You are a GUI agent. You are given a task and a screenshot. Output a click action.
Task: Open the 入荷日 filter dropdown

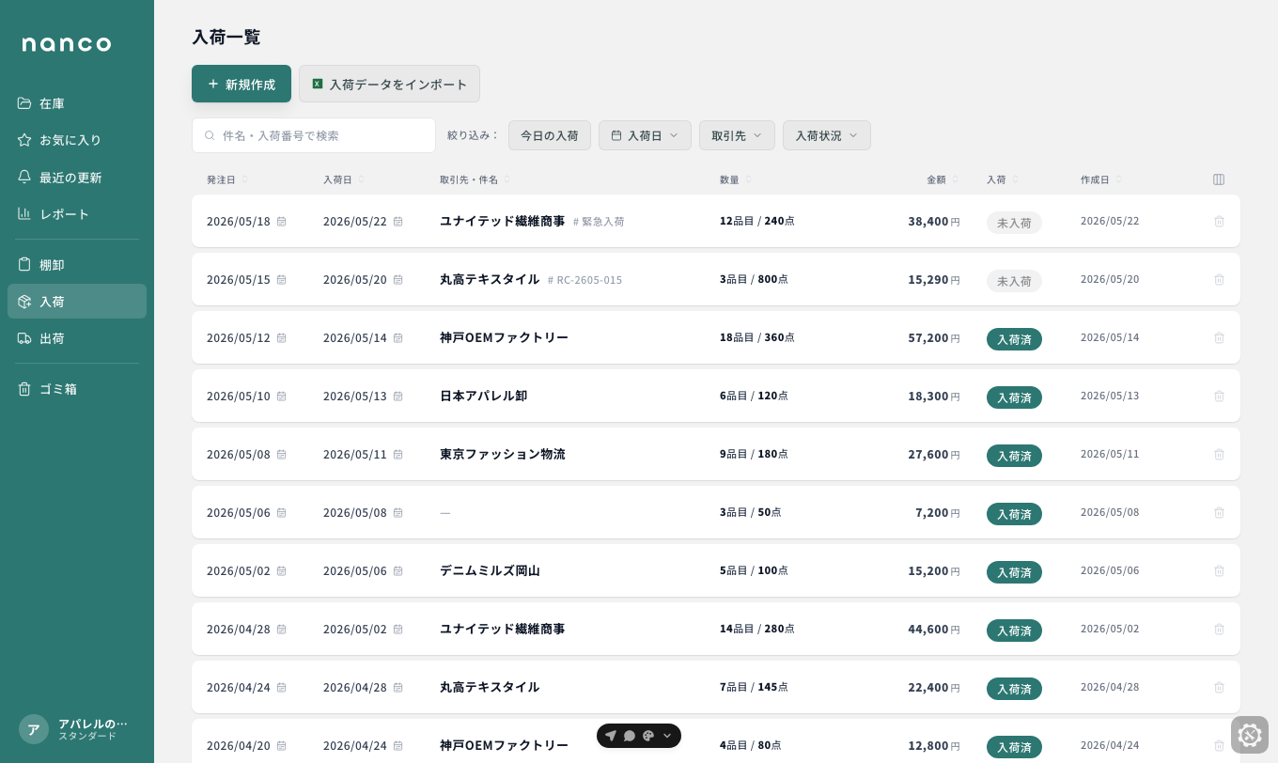coord(645,135)
